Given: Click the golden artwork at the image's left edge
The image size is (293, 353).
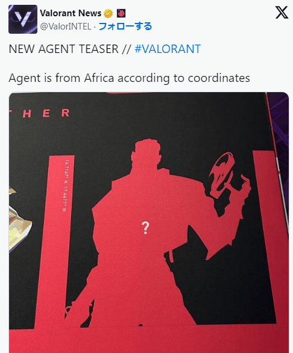Looking at the screenshot, I should click(x=19, y=219).
